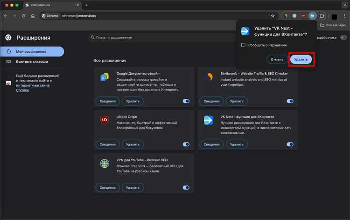Remove Browsec VPN with its Удалить button
This screenshot has height=220, width=350.
133,188
